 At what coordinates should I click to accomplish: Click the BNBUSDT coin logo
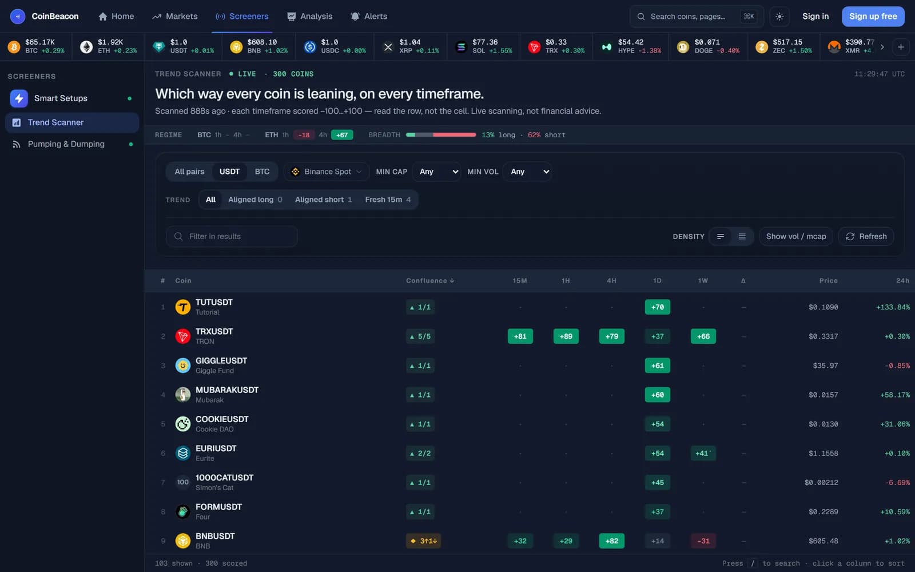(x=183, y=541)
